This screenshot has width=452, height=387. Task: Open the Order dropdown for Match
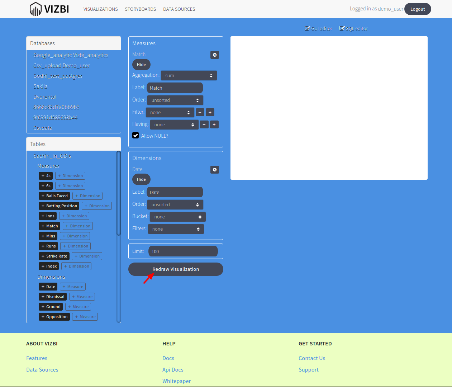point(175,100)
